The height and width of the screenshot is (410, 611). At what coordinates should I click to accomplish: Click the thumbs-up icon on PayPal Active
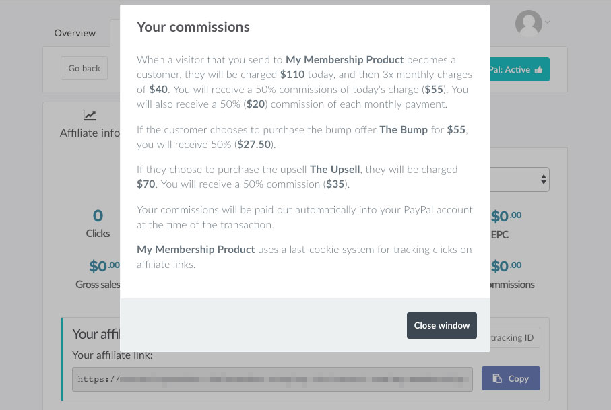pos(538,70)
